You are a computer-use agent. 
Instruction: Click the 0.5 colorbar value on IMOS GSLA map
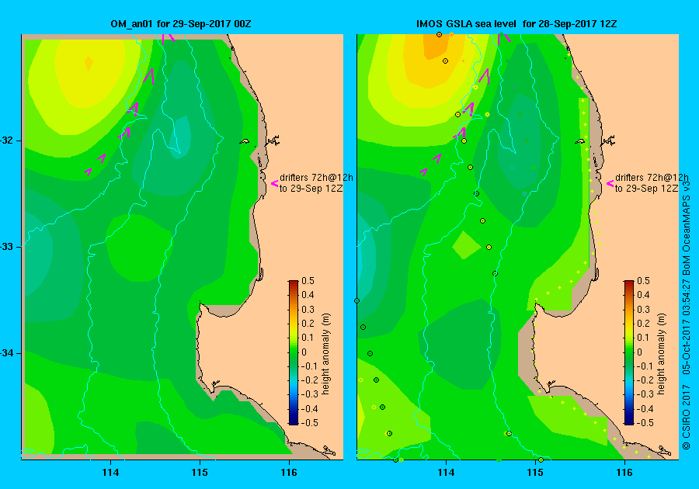point(643,281)
